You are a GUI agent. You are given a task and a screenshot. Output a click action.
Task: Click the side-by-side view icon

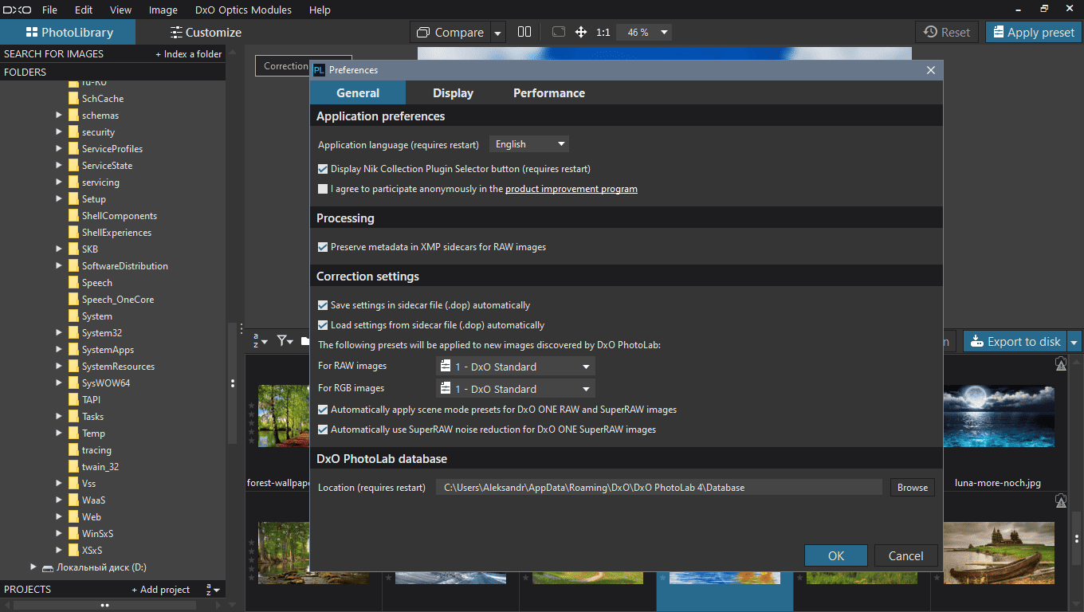pos(524,32)
